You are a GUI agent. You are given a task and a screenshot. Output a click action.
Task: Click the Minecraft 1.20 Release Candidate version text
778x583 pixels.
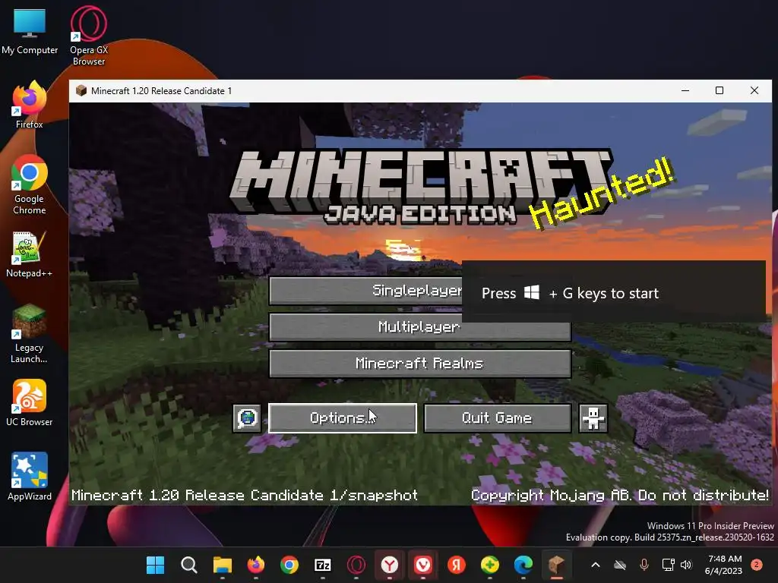[245, 495]
